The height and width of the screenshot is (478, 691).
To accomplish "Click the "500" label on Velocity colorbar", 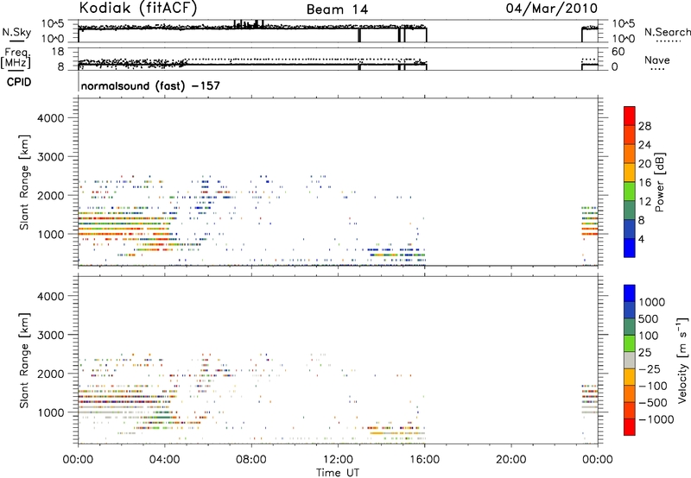I will [x=647, y=318].
